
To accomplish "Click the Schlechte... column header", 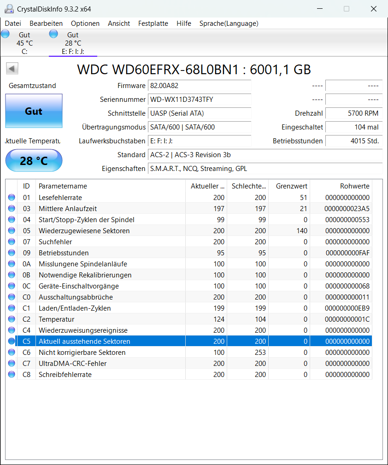I will pos(248,186).
